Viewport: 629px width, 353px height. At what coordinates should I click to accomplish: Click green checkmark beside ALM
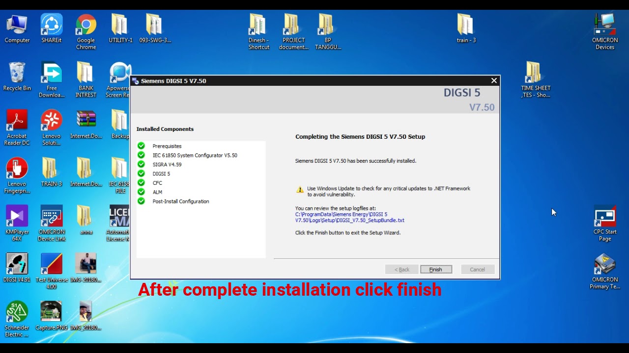click(142, 192)
